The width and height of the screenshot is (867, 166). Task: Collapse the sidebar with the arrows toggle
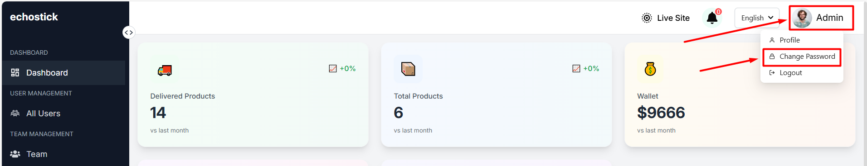click(x=129, y=33)
